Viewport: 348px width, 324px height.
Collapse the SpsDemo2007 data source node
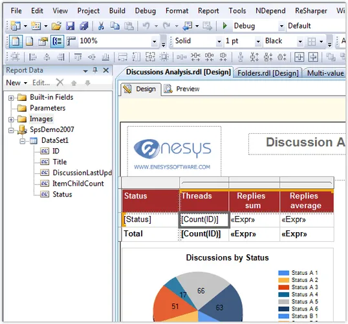click(11, 131)
